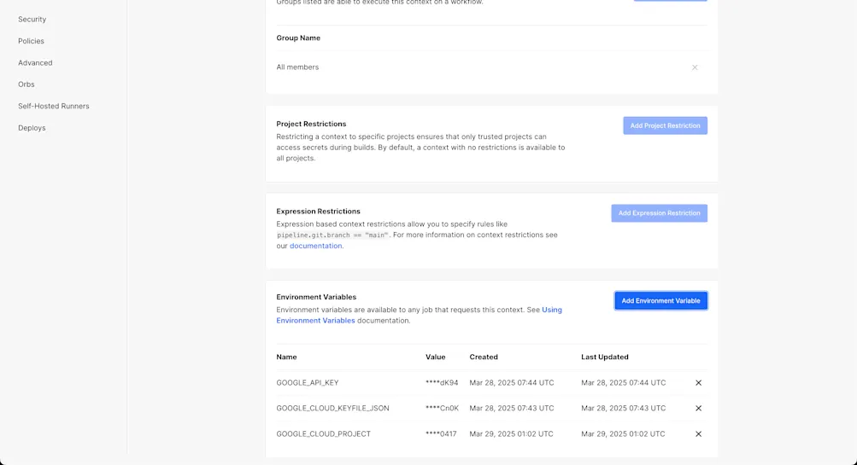The image size is (857, 465).
Task: Click Add Expression Restriction button
Action: click(x=659, y=212)
